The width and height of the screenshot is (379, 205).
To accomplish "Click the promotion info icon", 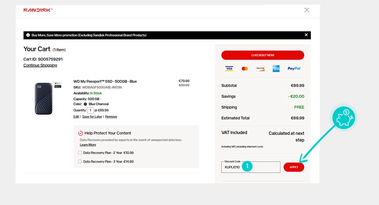I will point(28,35).
